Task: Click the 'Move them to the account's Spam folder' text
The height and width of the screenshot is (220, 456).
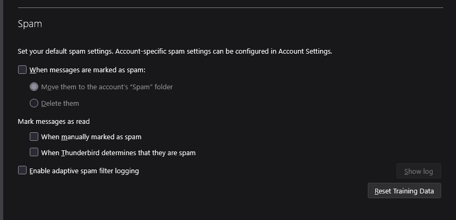Action: click(107, 87)
